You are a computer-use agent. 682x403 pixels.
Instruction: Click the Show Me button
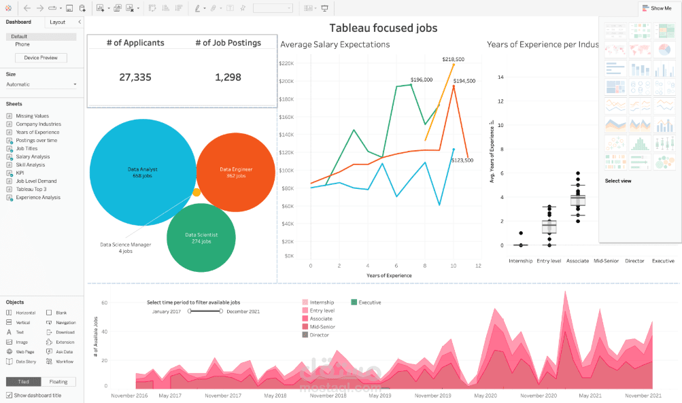[x=658, y=8]
